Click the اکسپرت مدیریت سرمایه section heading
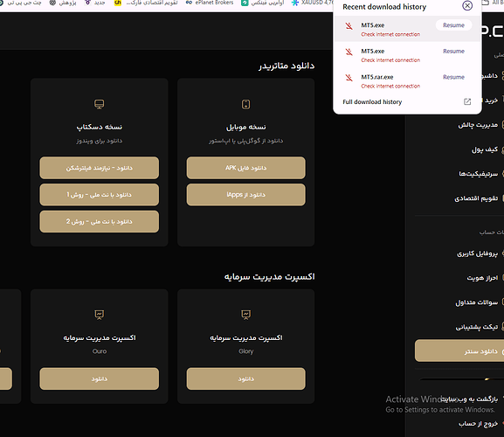This screenshot has height=437, width=504. point(269,276)
